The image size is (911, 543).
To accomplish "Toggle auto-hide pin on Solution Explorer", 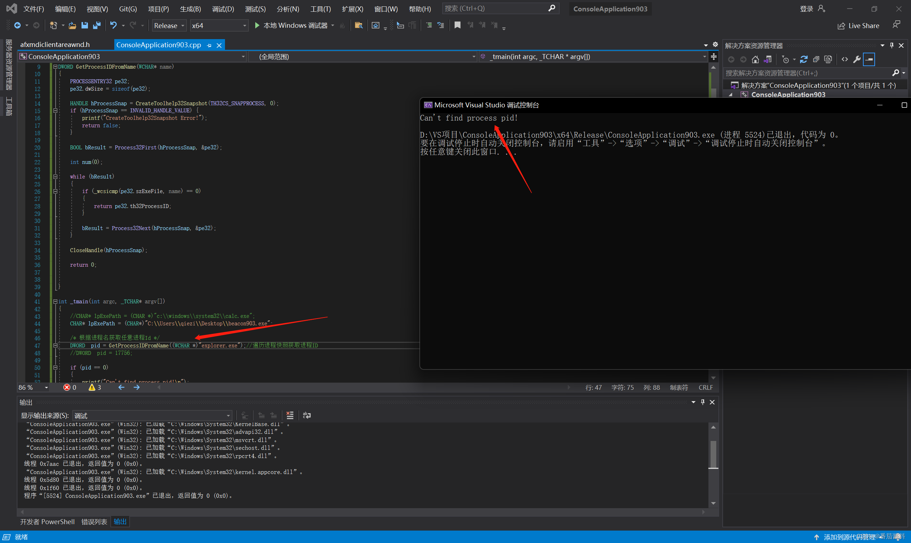I will tap(891, 46).
